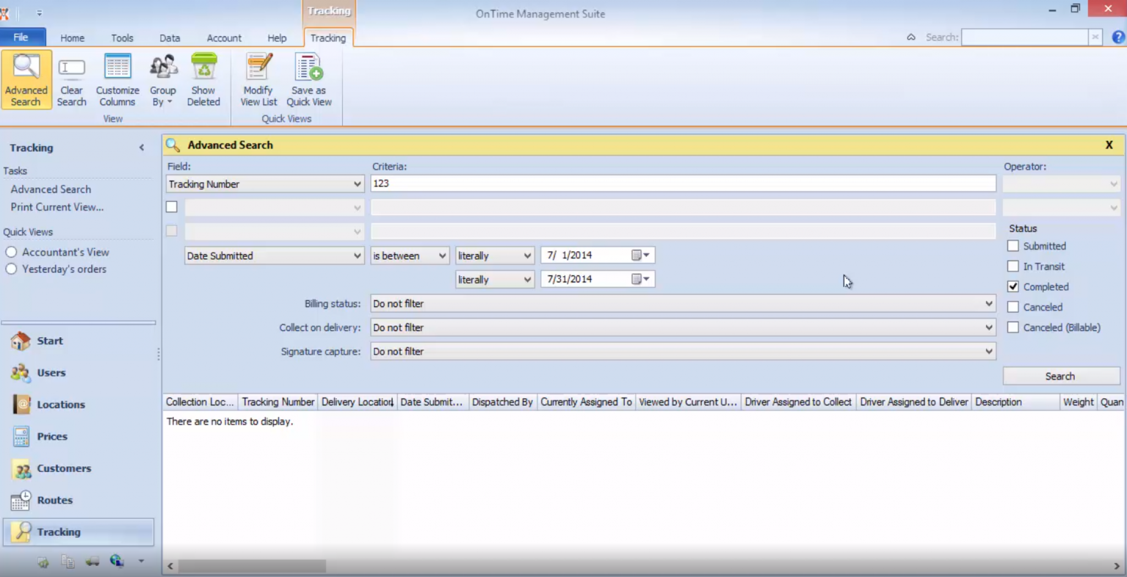The height and width of the screenshot is (577, 1127).
Task: Expand the Group By dropdown menu
Action: point(163,96)
